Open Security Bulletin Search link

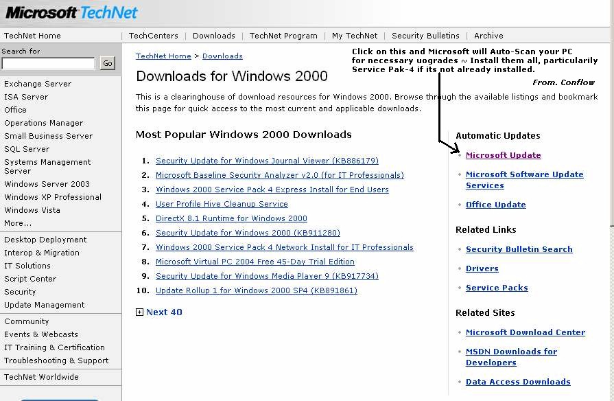519,249
